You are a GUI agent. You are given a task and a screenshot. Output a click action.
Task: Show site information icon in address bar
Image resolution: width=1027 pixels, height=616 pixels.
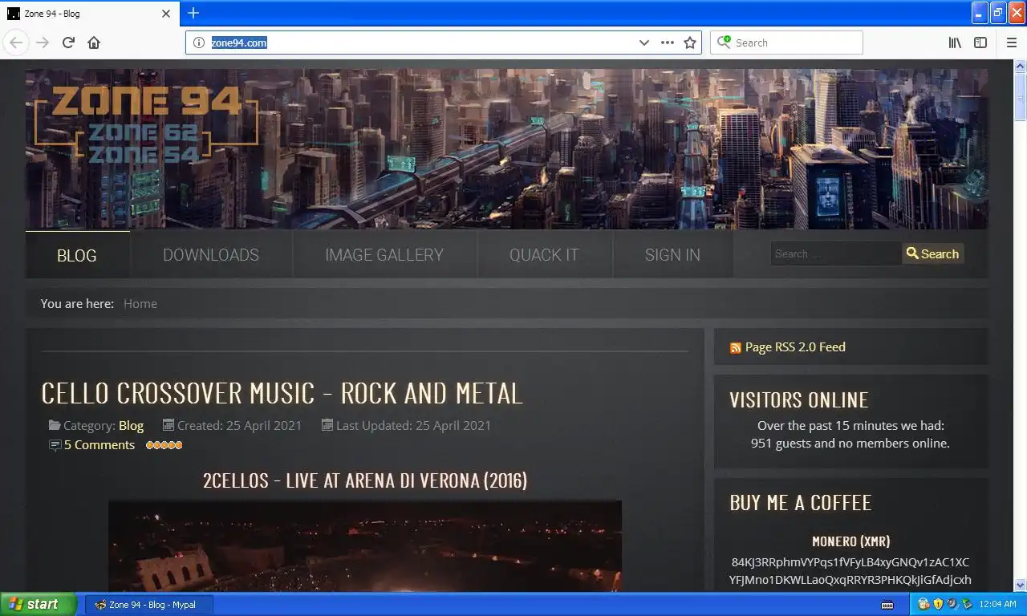tap(199, 43)
